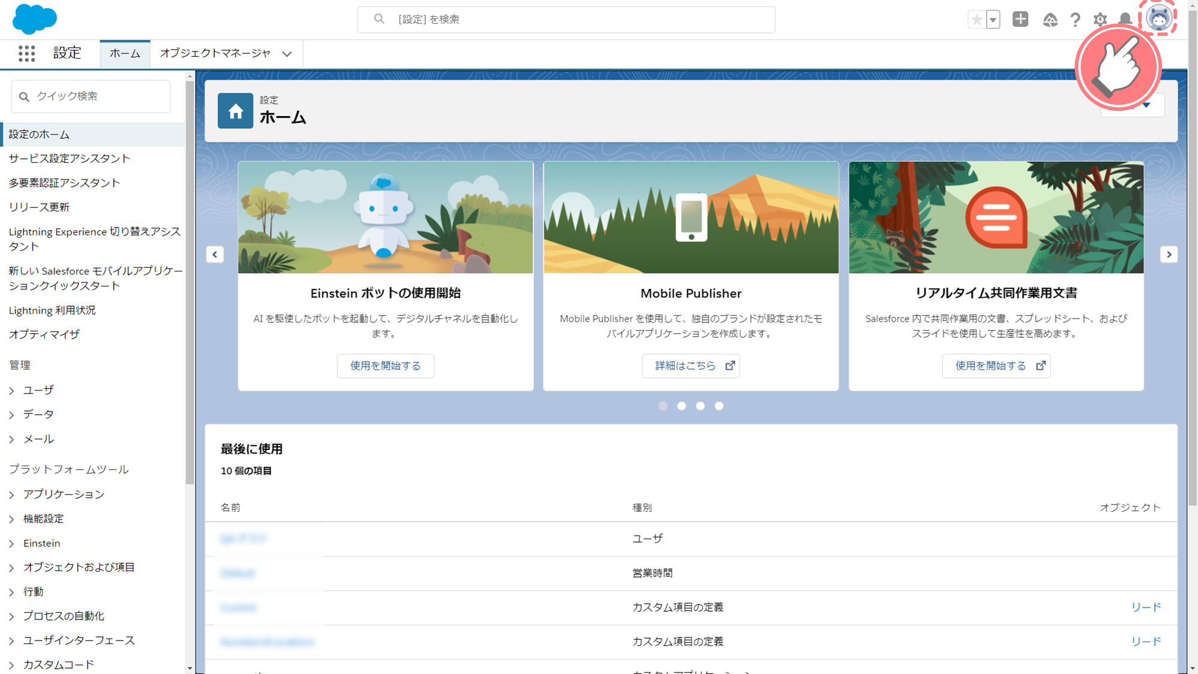Open the blurred name link in 営業時間 row
This screenshot has height=674, width=1198.
click(237, 573)
